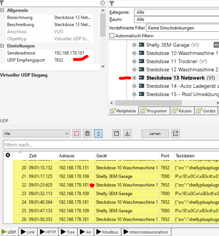Click the Steckdose 12 Waschmaschine 2 icon
This screenshot has width=219, height=236.
[141, 69]
